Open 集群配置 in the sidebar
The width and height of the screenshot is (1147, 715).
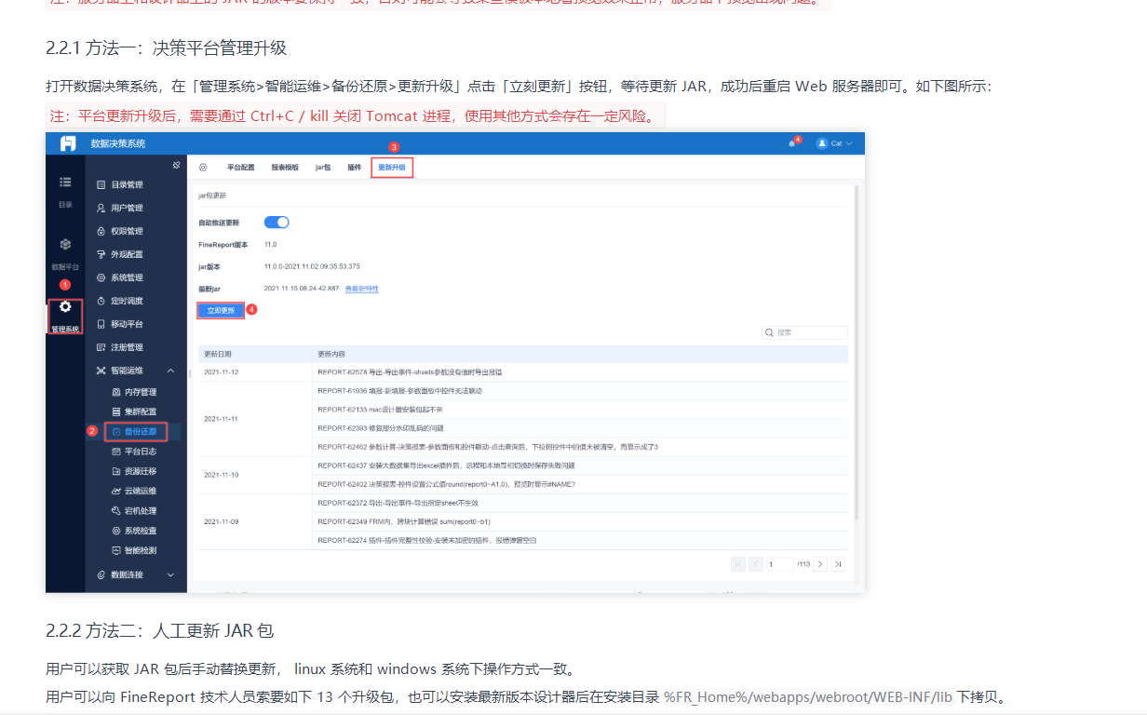tap(134, 411)
